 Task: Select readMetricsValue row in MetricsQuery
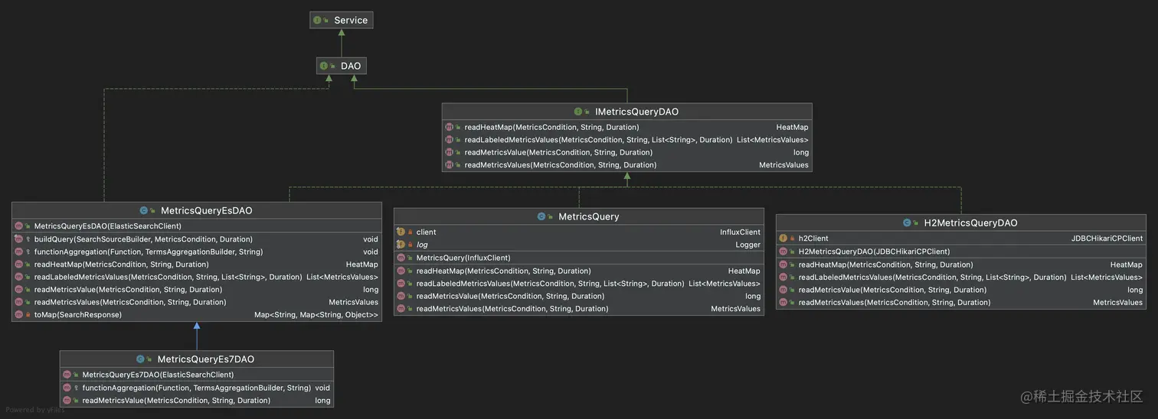579,296
